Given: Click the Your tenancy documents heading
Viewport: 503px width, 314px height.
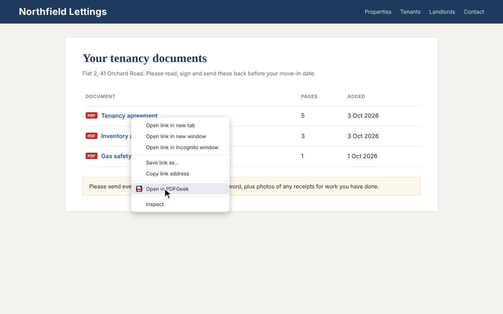Looking at the screenshot, I should click(145, 58).
